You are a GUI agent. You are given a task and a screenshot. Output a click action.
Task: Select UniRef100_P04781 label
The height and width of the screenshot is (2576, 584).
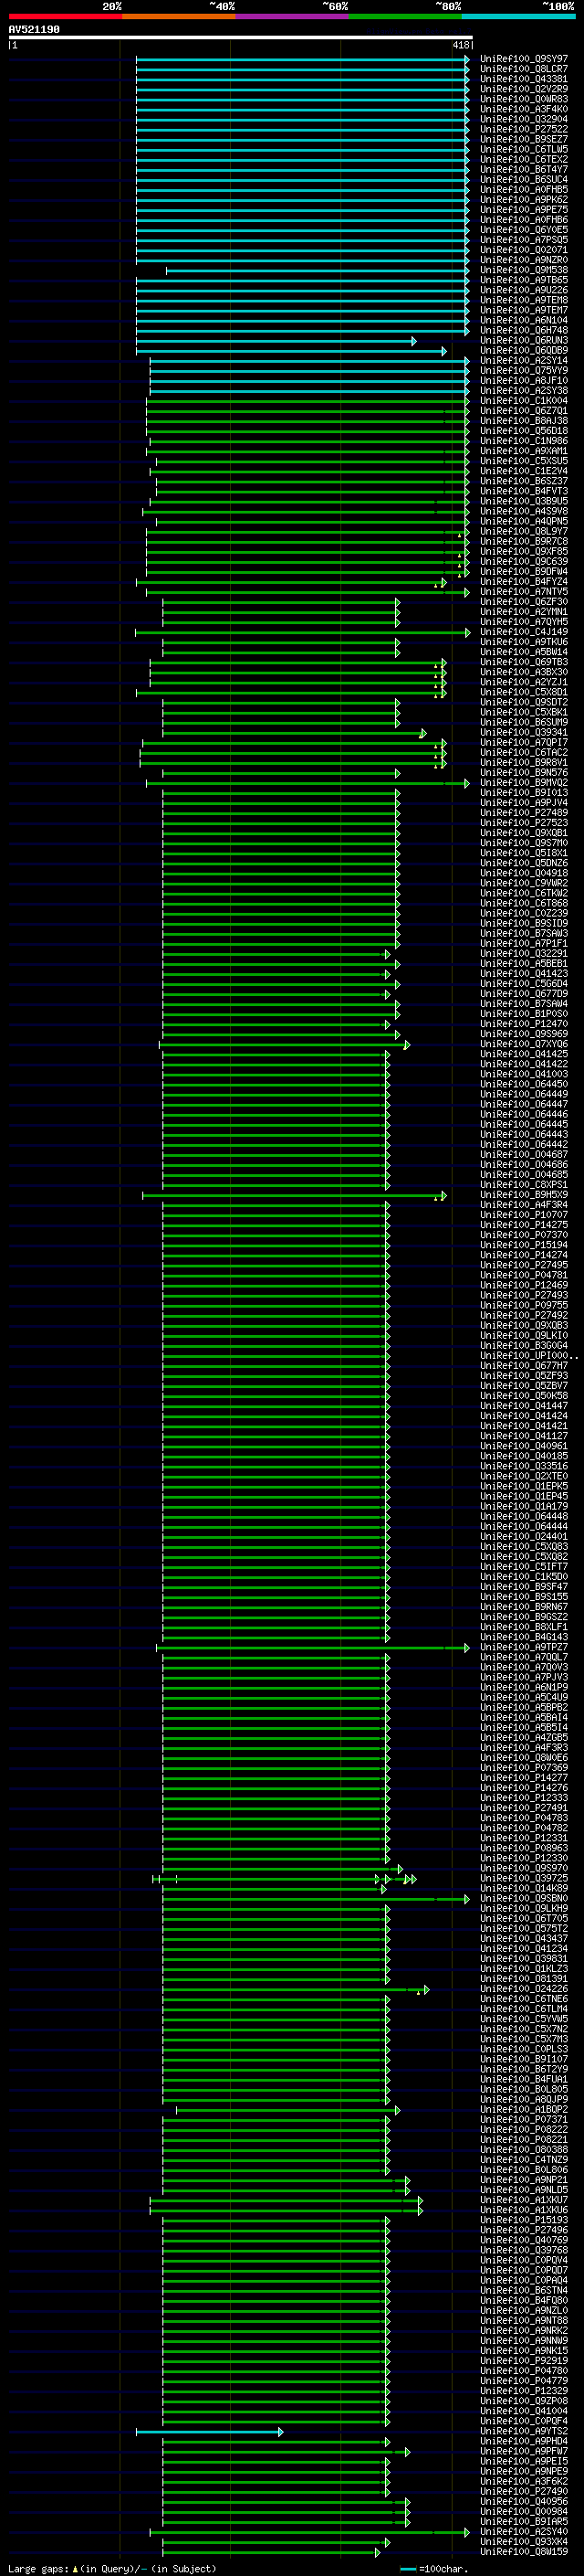tap(523, 1274)
